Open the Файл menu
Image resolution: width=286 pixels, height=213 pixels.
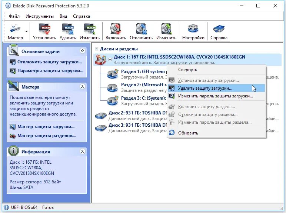pyautogui.click(x=14, y=16)
